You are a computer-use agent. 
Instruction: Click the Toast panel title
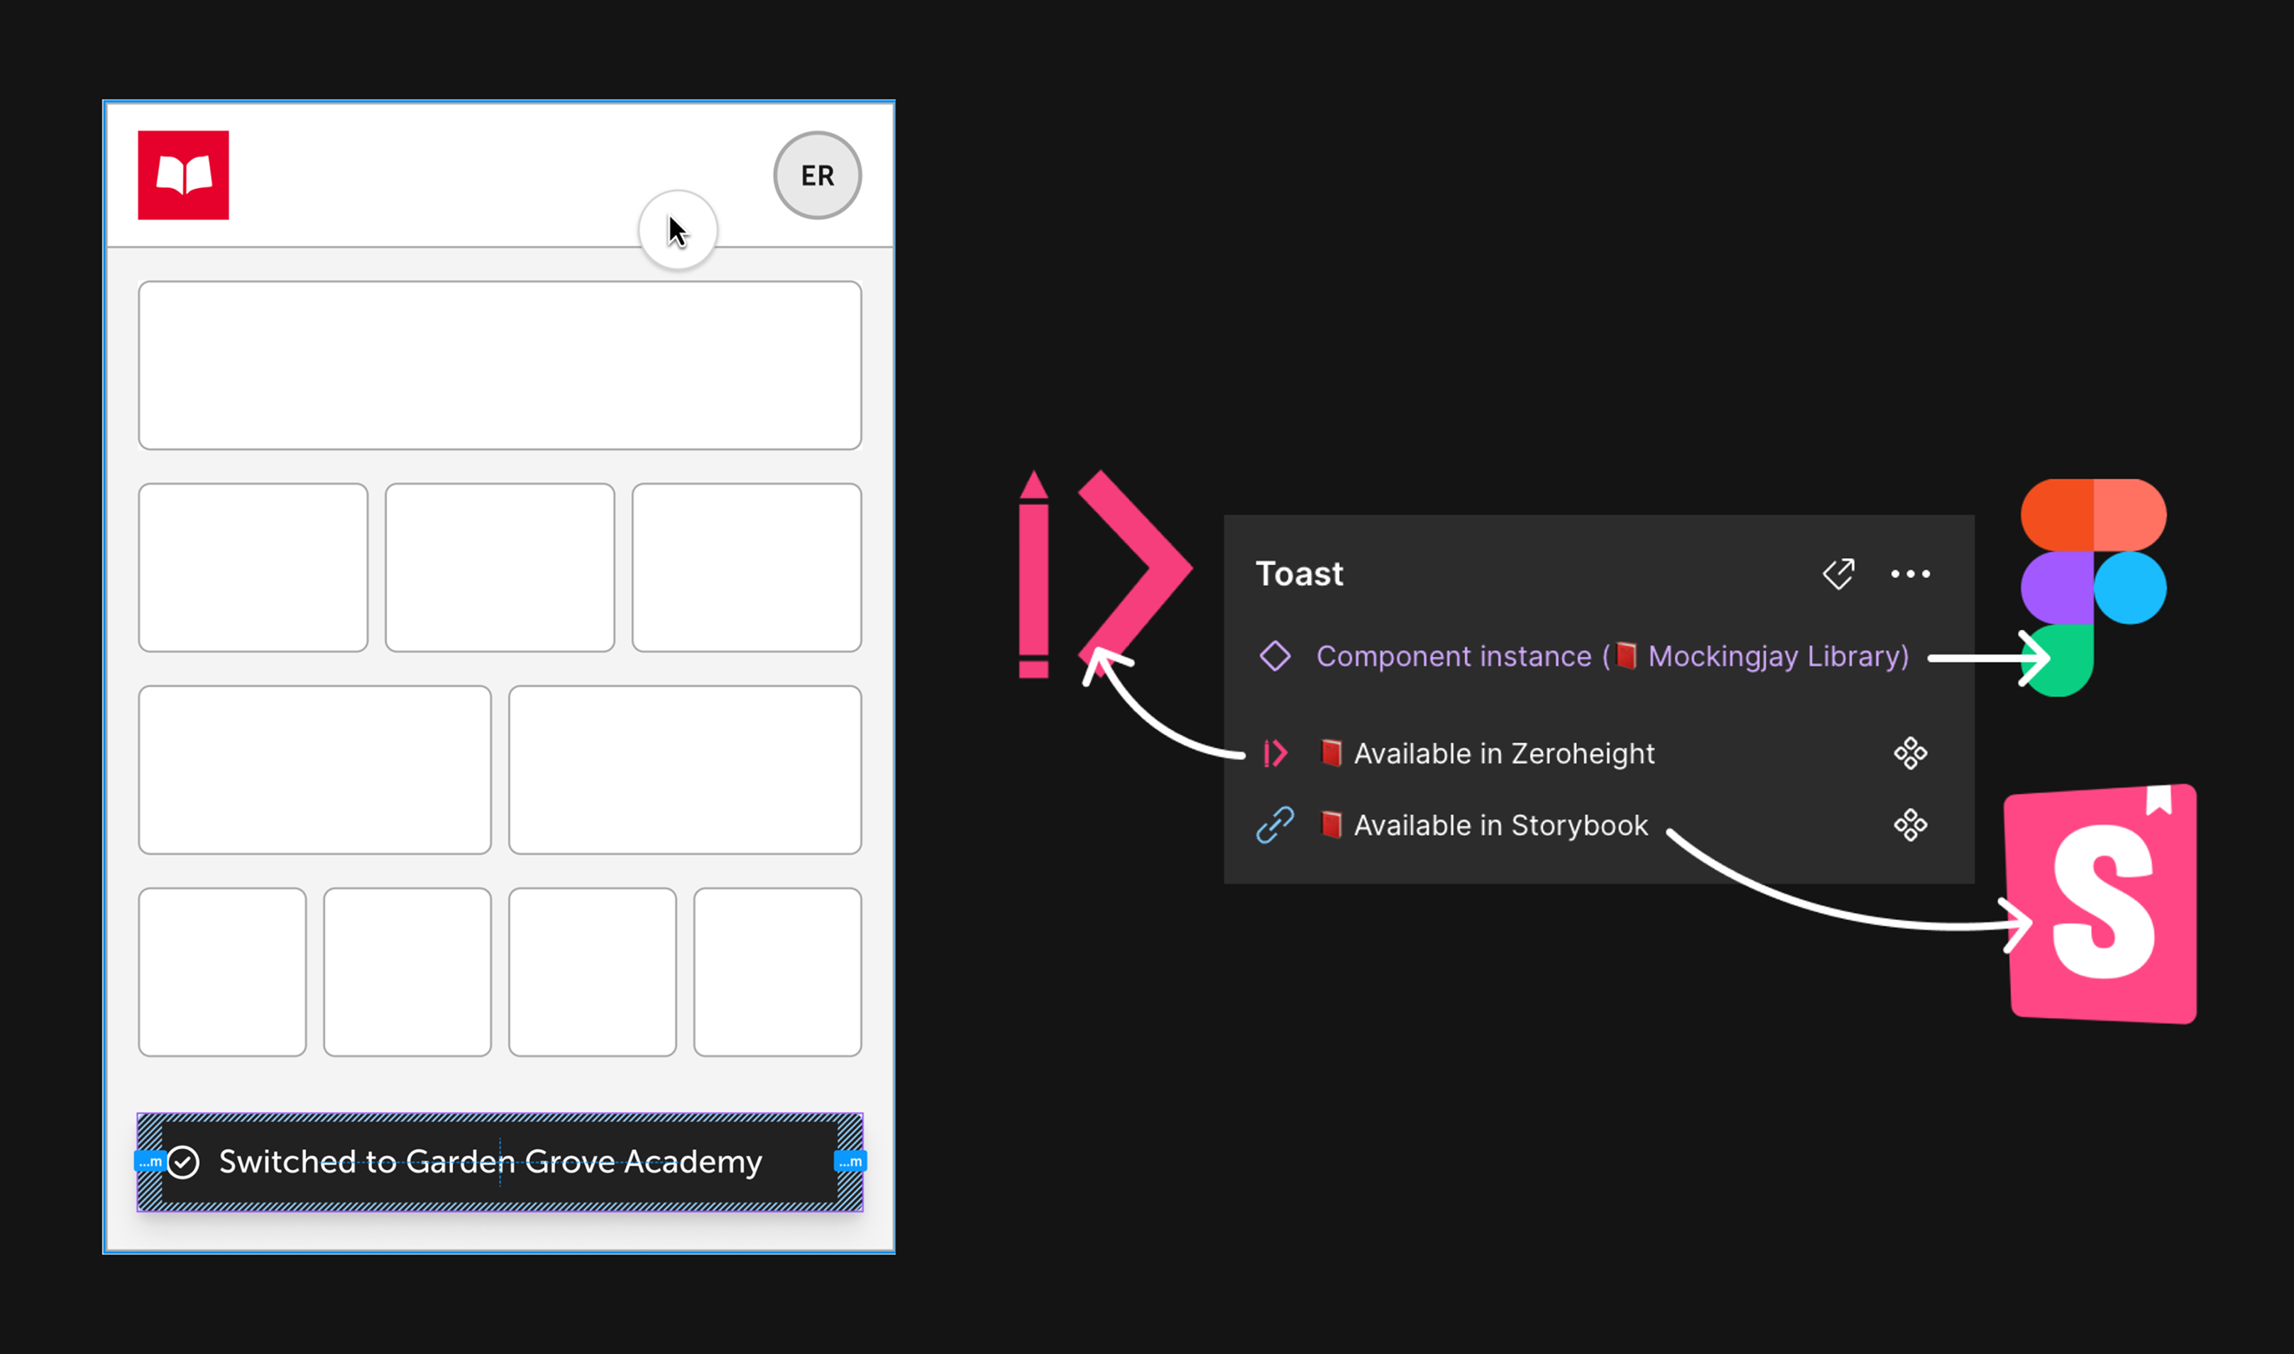pyautogui.click(x=1298, y=574)
